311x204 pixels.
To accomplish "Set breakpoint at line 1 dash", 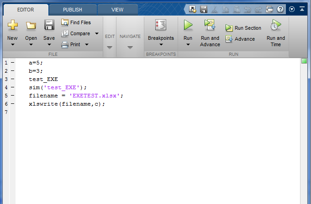I will click(12, 62).
